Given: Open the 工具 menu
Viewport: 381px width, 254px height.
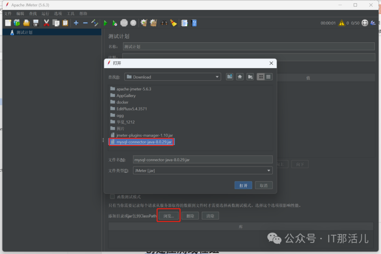Looking at the screenshot, I should coord(71,14).
